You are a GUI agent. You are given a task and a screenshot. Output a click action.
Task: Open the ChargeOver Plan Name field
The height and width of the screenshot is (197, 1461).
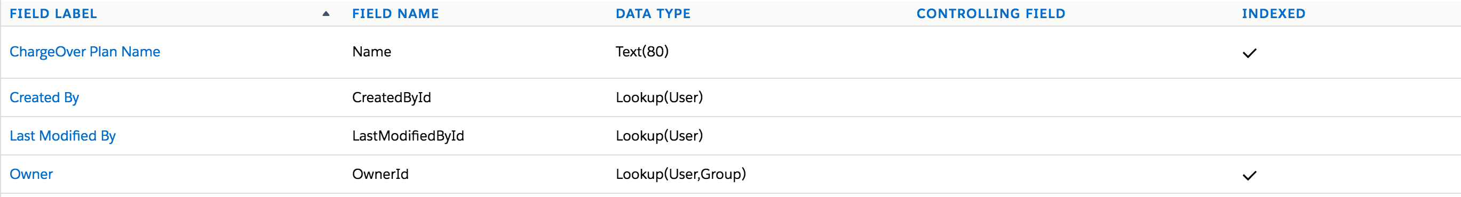coord(85,52)
